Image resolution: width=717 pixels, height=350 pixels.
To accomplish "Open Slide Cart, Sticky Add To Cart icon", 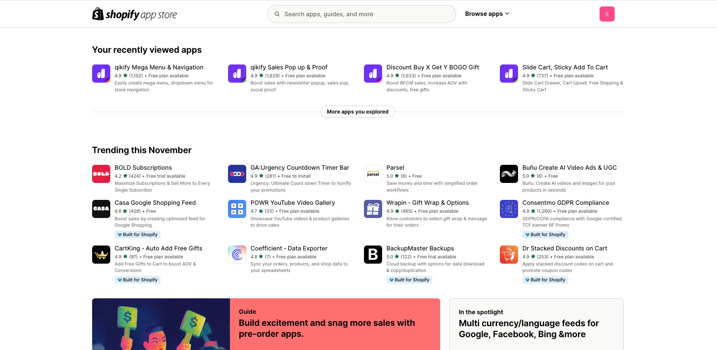I will [509, 74].
